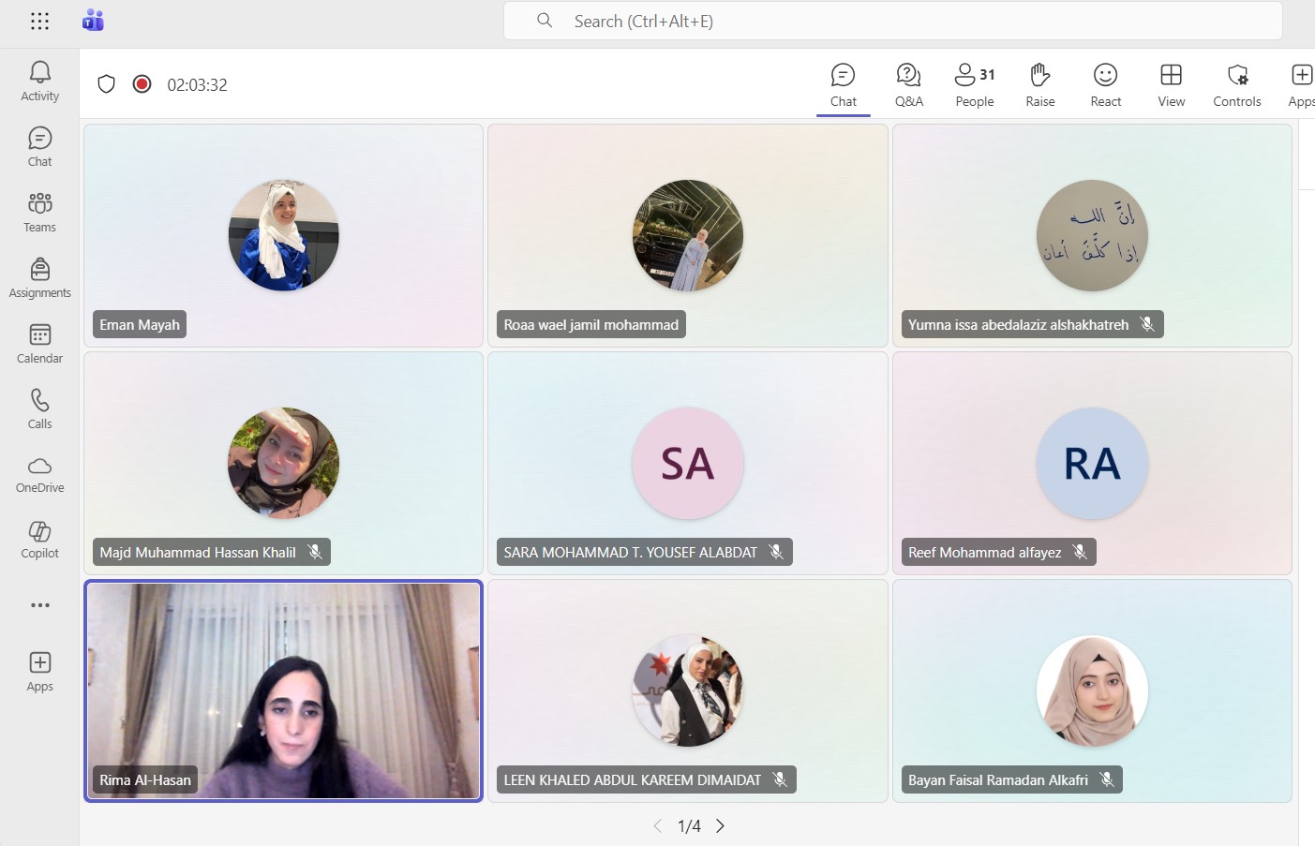Screen dimensions: 1315x846
Task: Open meeting Controls menu
Action: coord(1236,84)
